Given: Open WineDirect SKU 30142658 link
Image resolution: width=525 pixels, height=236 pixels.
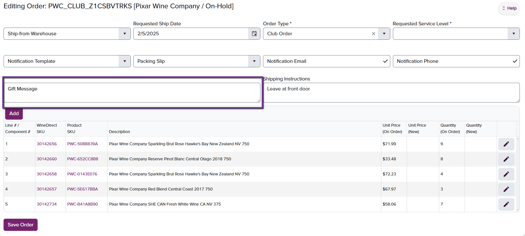Looking at the screenshot, I should [47, 174].
